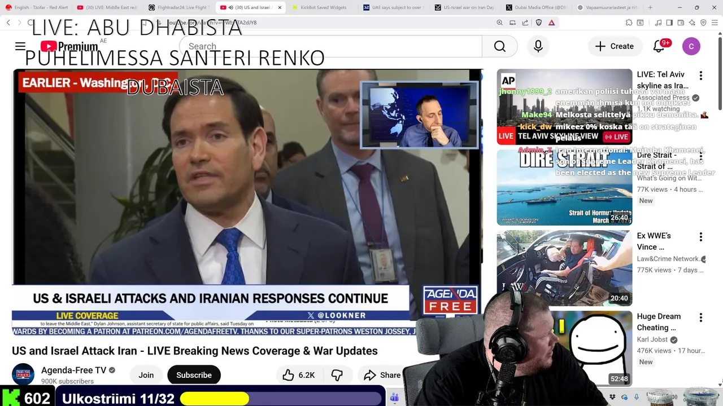
Task: Open 'LIVE: Tel Aviv skyline as Ira...' title
Action: point(663,80)
